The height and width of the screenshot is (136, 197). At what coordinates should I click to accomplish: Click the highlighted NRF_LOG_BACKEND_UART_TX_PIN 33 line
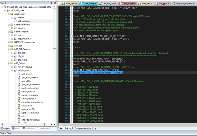coord(98,73)
